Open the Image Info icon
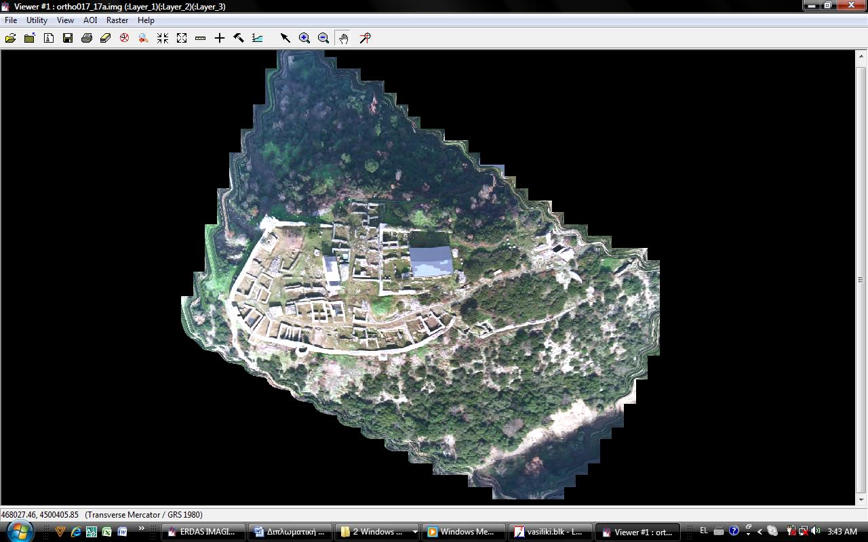The height and width of the screenshot is (542, 868). click(x=49, y=39)
